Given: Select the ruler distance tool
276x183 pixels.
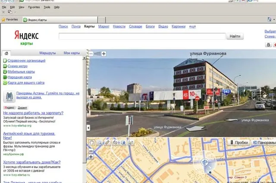Looking at the screenshot, I should click(107, 143).
